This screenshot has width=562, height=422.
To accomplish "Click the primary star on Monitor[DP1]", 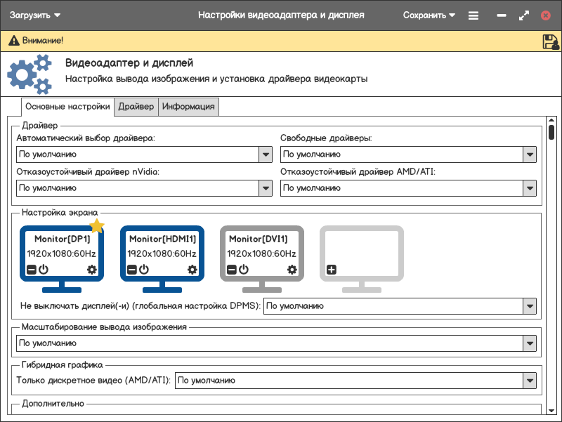I will tap(97, 225).
